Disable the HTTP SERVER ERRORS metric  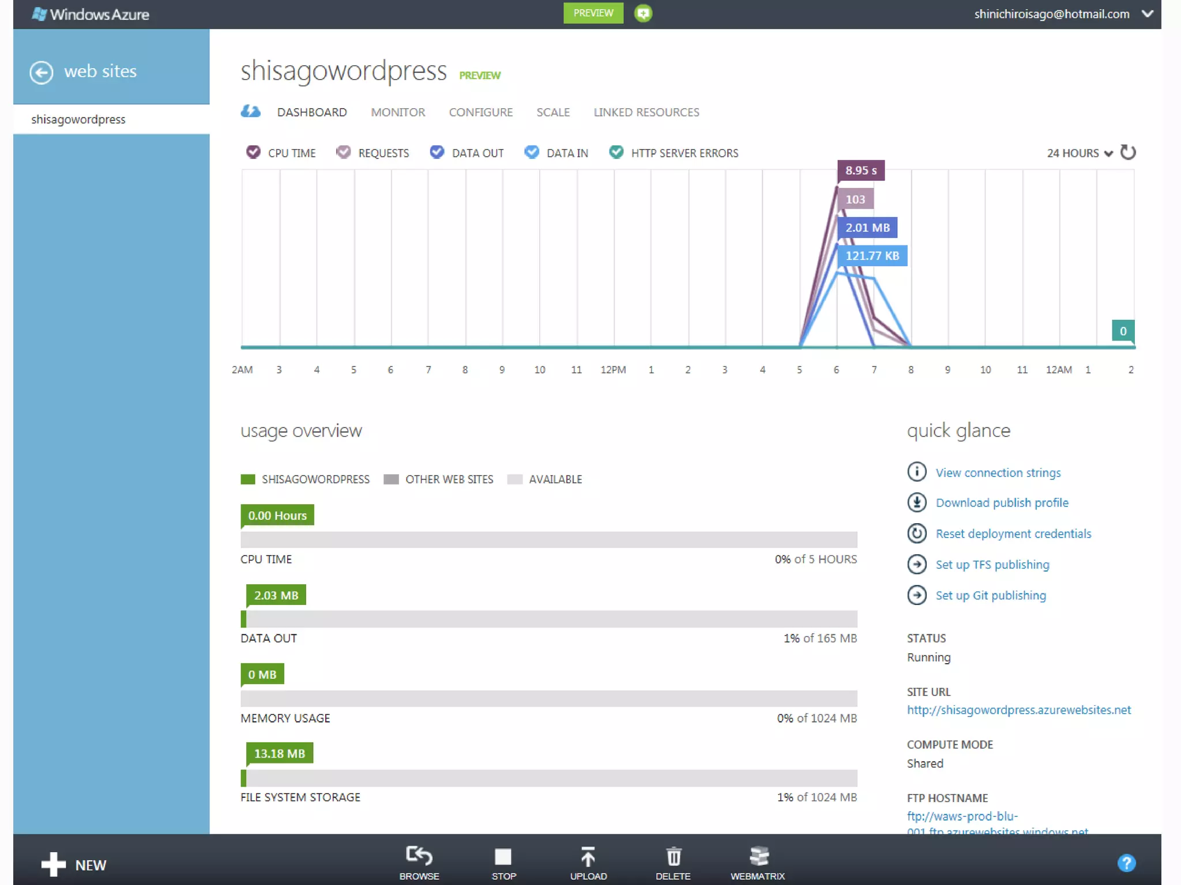tap(616, 152)
